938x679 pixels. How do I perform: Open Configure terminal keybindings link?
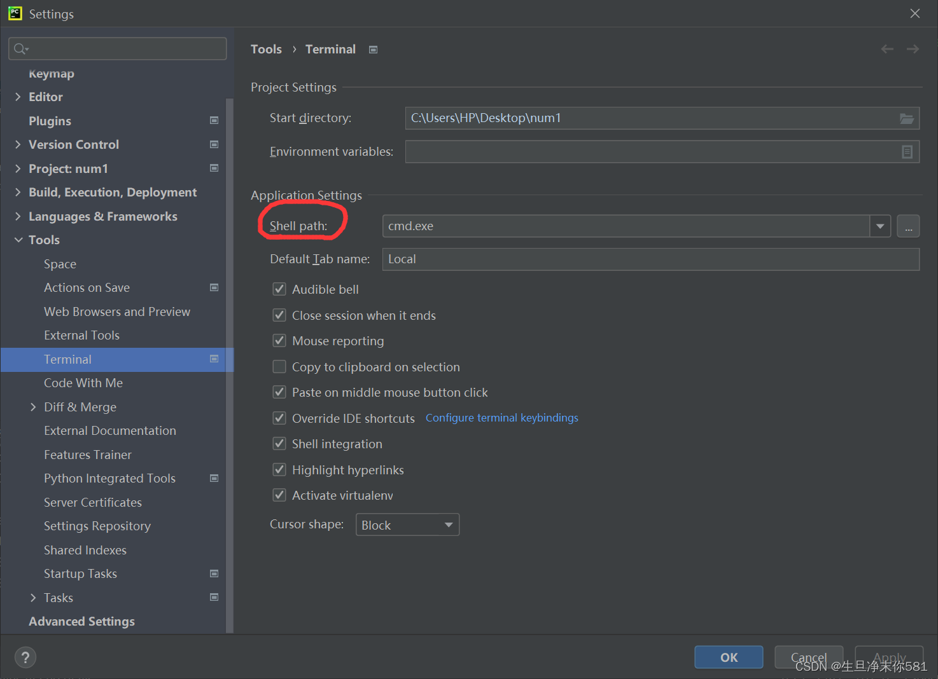[x=501, y=418]
